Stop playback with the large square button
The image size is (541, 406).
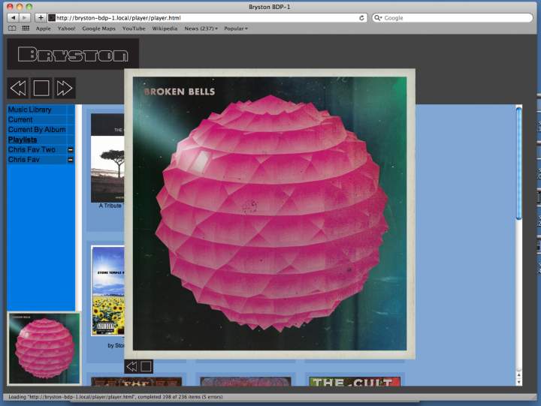point(41,89)
